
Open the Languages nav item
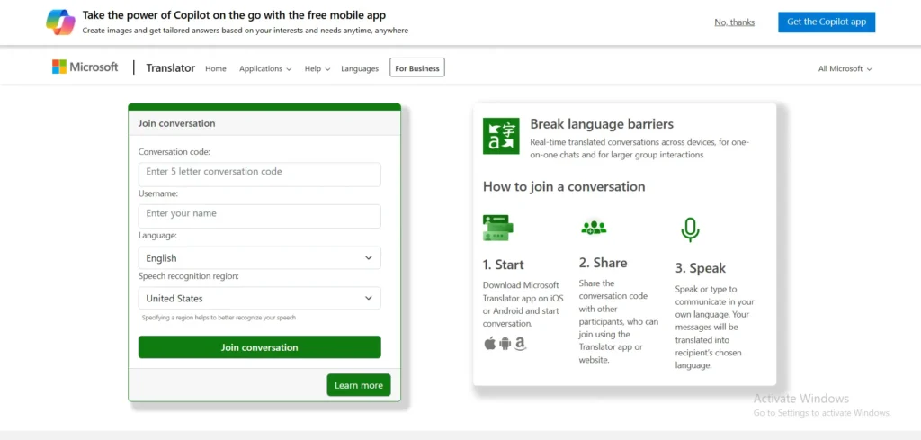[360, 68]
